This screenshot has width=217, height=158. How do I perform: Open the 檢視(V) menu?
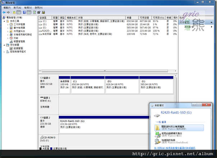(x=28, y=8)
